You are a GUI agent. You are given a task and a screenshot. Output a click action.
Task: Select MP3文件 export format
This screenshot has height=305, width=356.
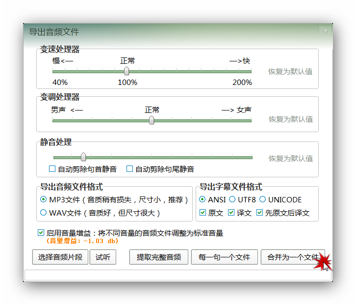pyautogui.click(x=43, y=199)
